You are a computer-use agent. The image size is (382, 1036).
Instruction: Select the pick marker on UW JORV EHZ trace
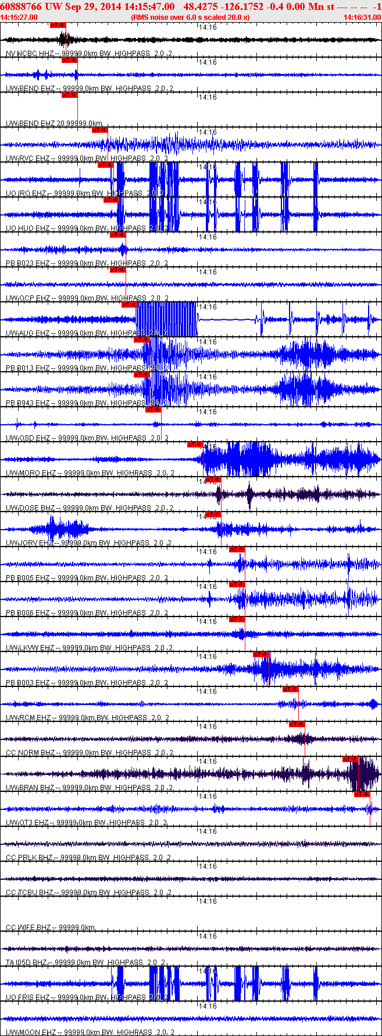pyautogui.click(x=213, y=515)
